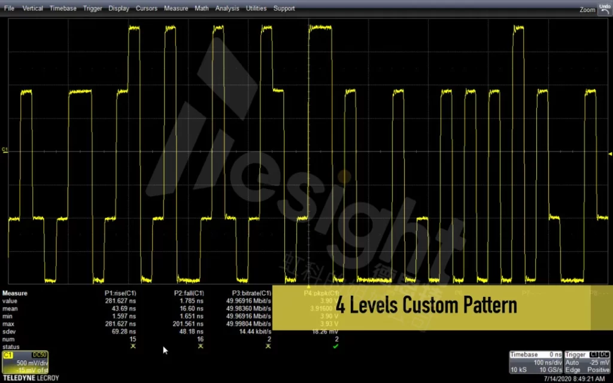Open the Timebase descriptor box

point(536,363)
